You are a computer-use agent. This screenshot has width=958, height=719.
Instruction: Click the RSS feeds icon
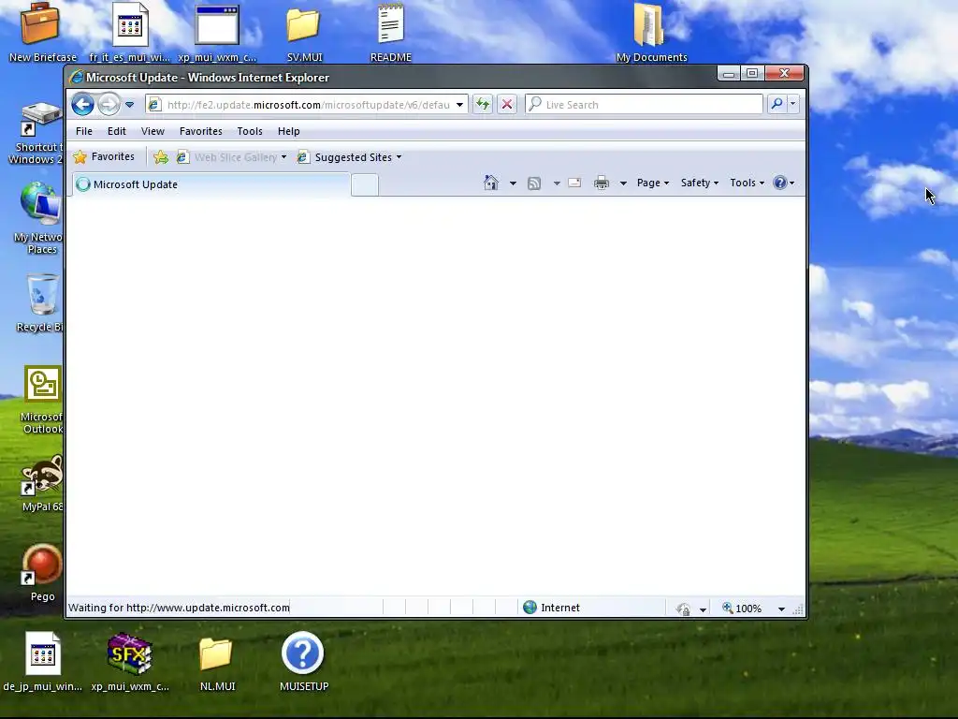pos(534,183)
